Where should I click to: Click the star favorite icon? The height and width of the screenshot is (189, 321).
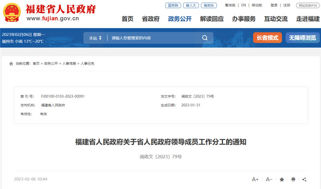point(282,179)
